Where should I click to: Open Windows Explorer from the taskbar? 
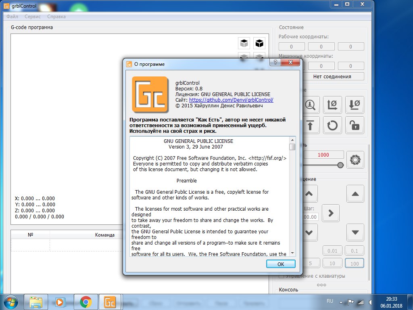click(36, 302)
